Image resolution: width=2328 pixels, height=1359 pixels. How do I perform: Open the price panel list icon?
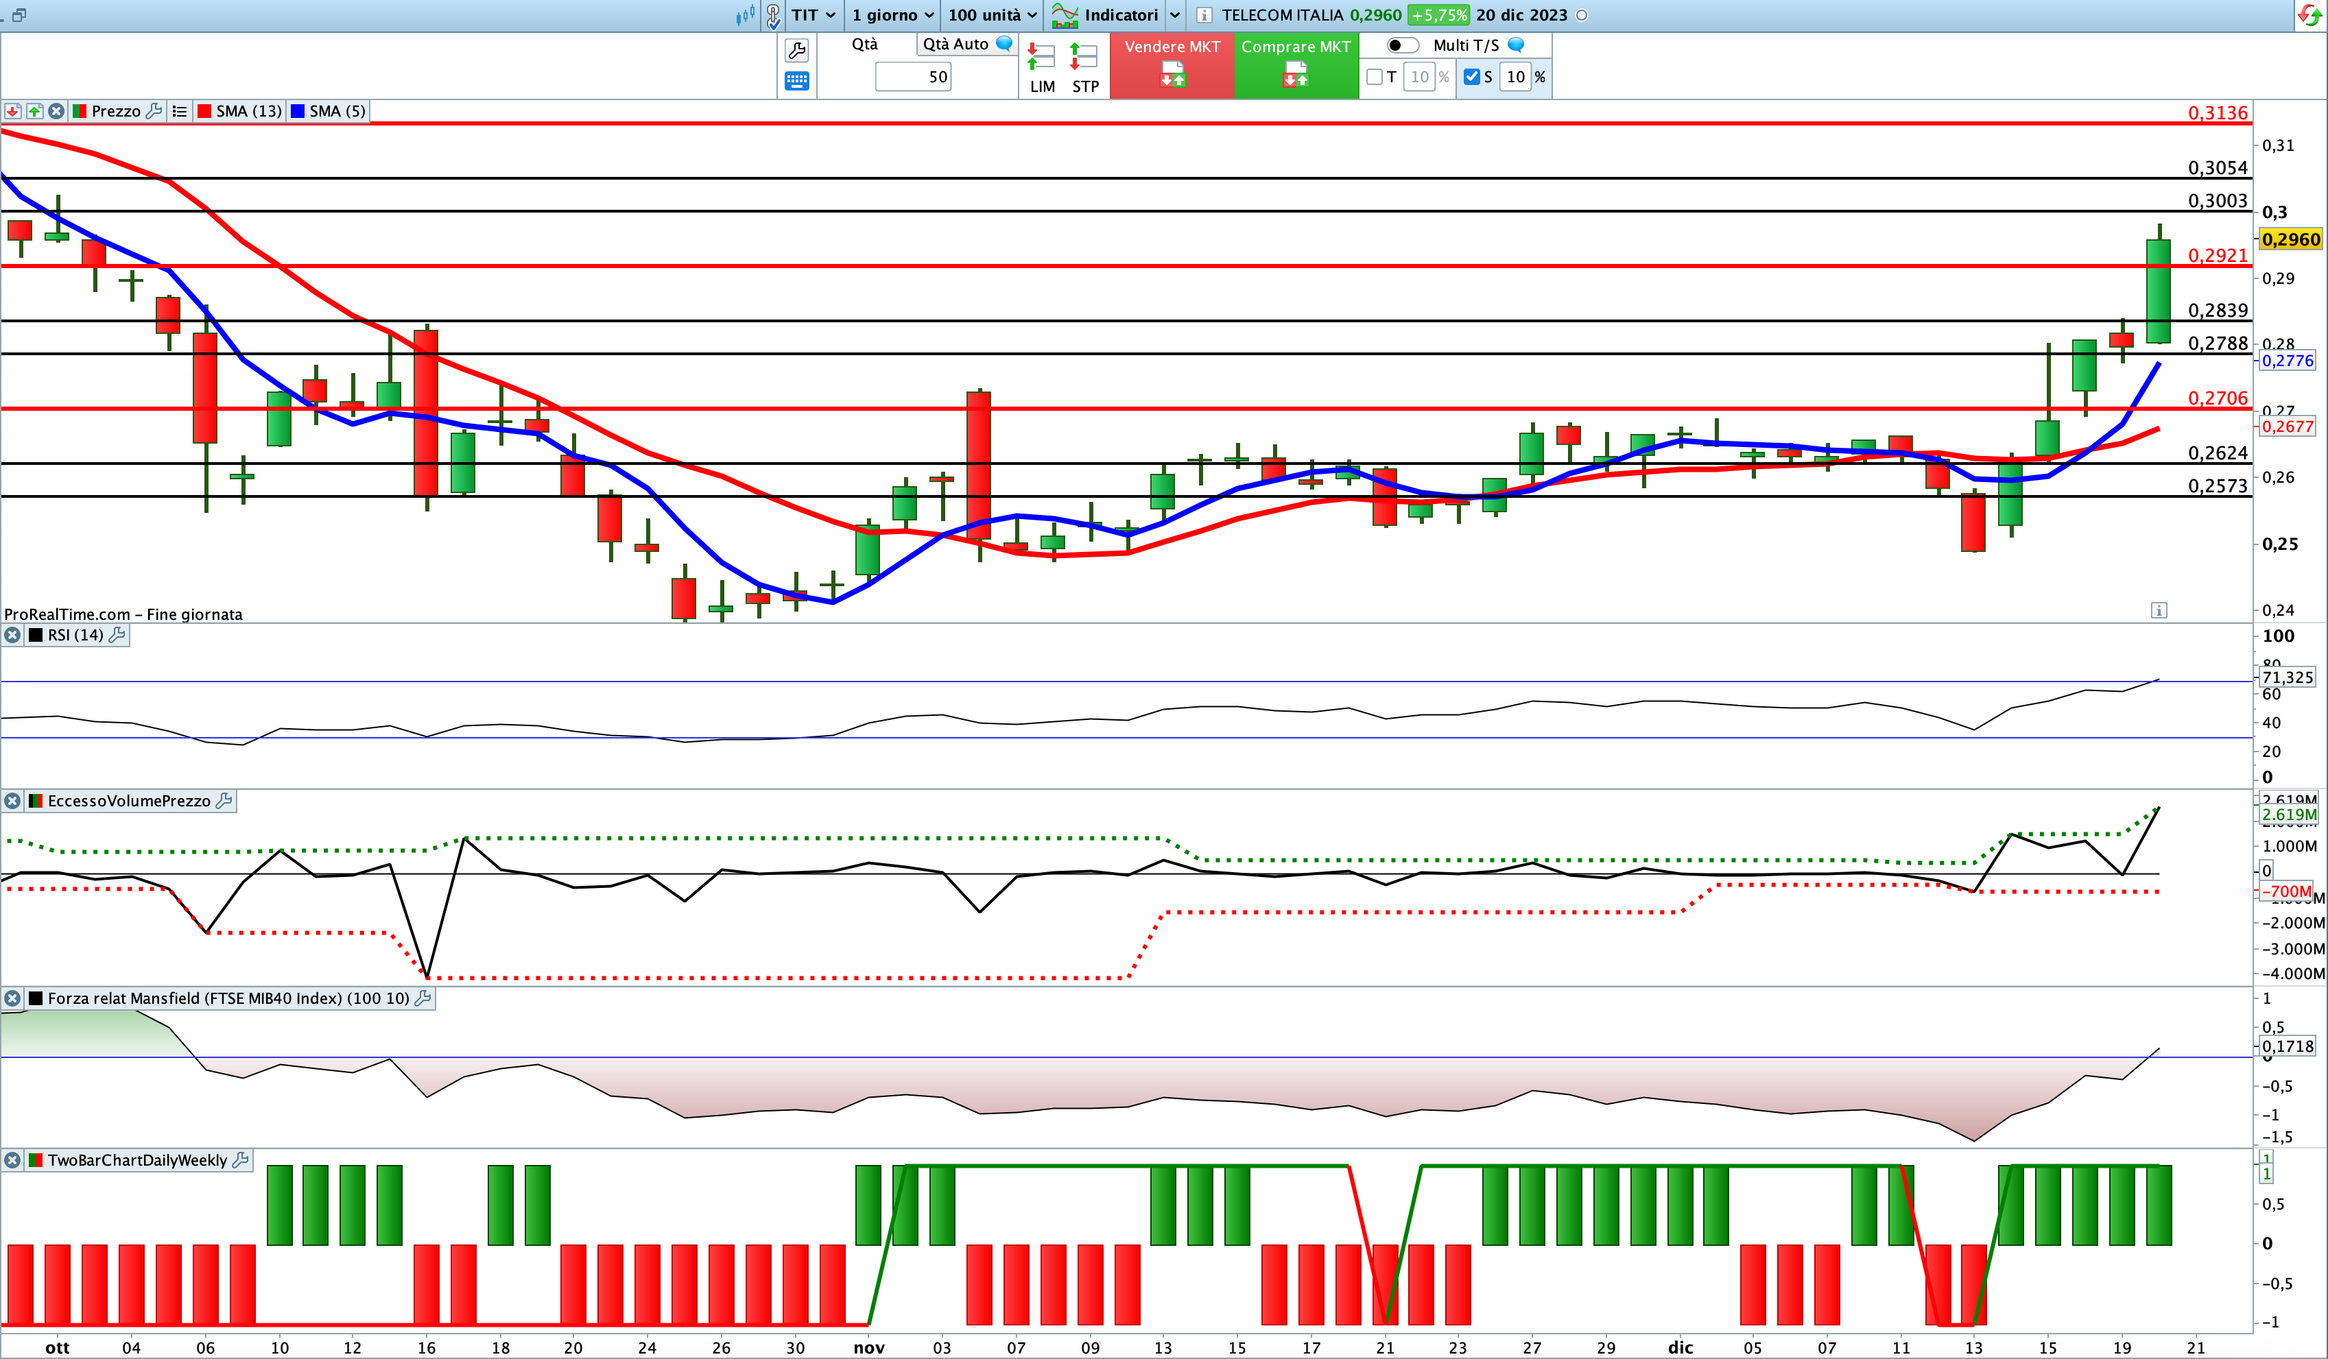point(179,111)
